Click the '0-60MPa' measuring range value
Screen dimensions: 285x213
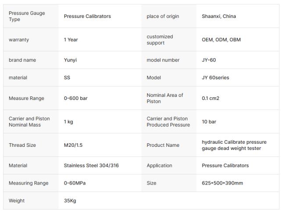pos(75,183)
